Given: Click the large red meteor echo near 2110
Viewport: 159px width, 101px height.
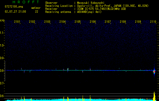Looking at the screenshot, I should (154, 71).
